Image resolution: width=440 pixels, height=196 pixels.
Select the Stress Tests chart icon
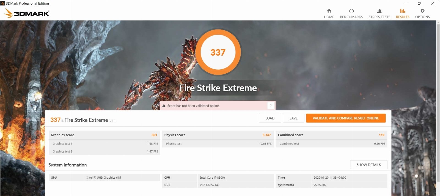click(x=379, y=11)
